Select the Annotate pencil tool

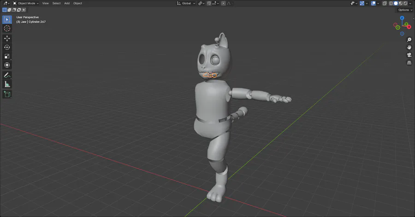pos(7,75)
